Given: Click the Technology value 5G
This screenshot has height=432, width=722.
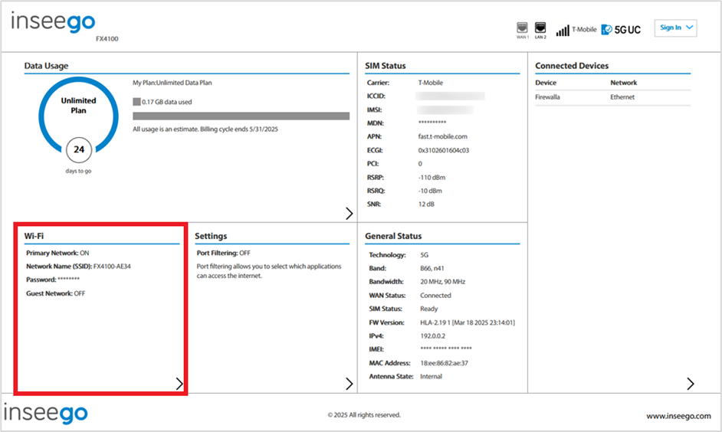Looking at the screenshot, I should point(424,255).
